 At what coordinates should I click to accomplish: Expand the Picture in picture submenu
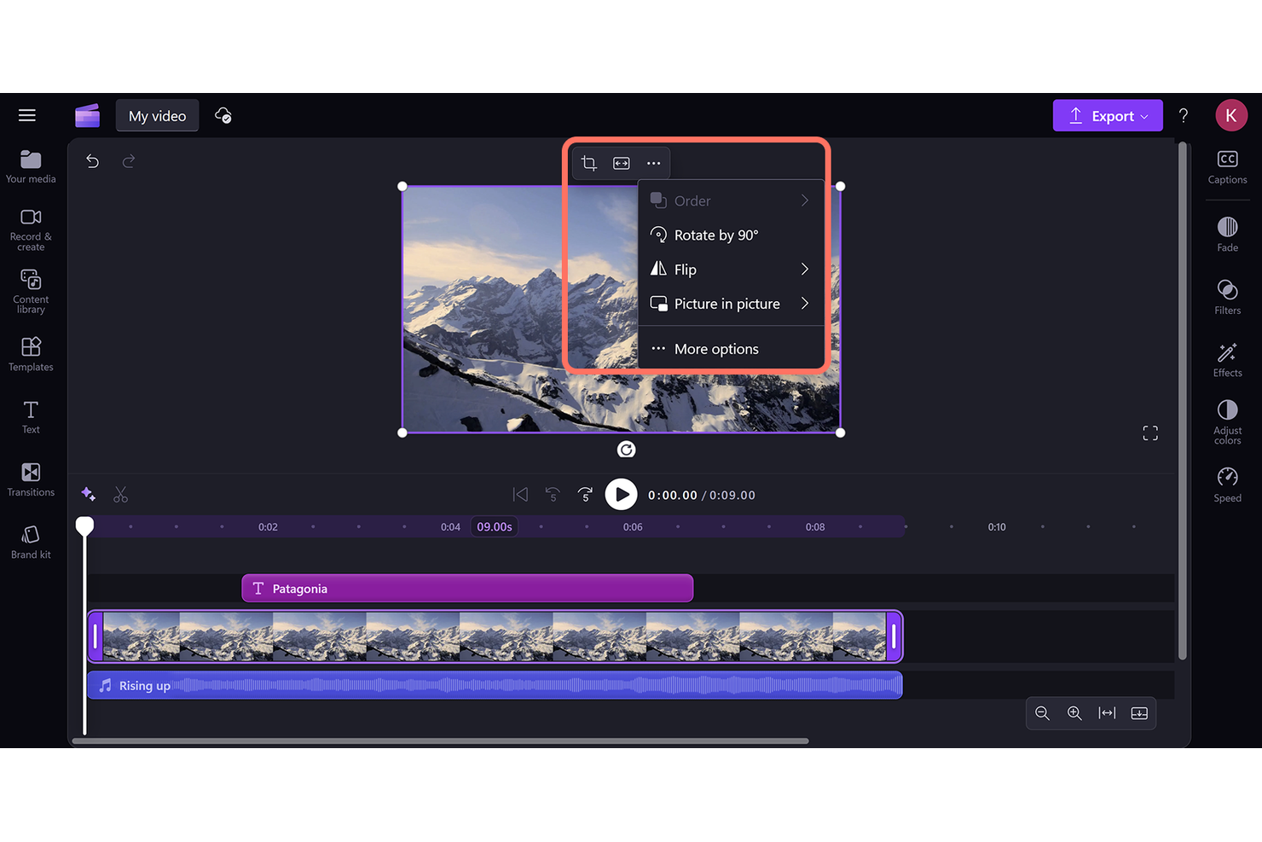[732, 303]
